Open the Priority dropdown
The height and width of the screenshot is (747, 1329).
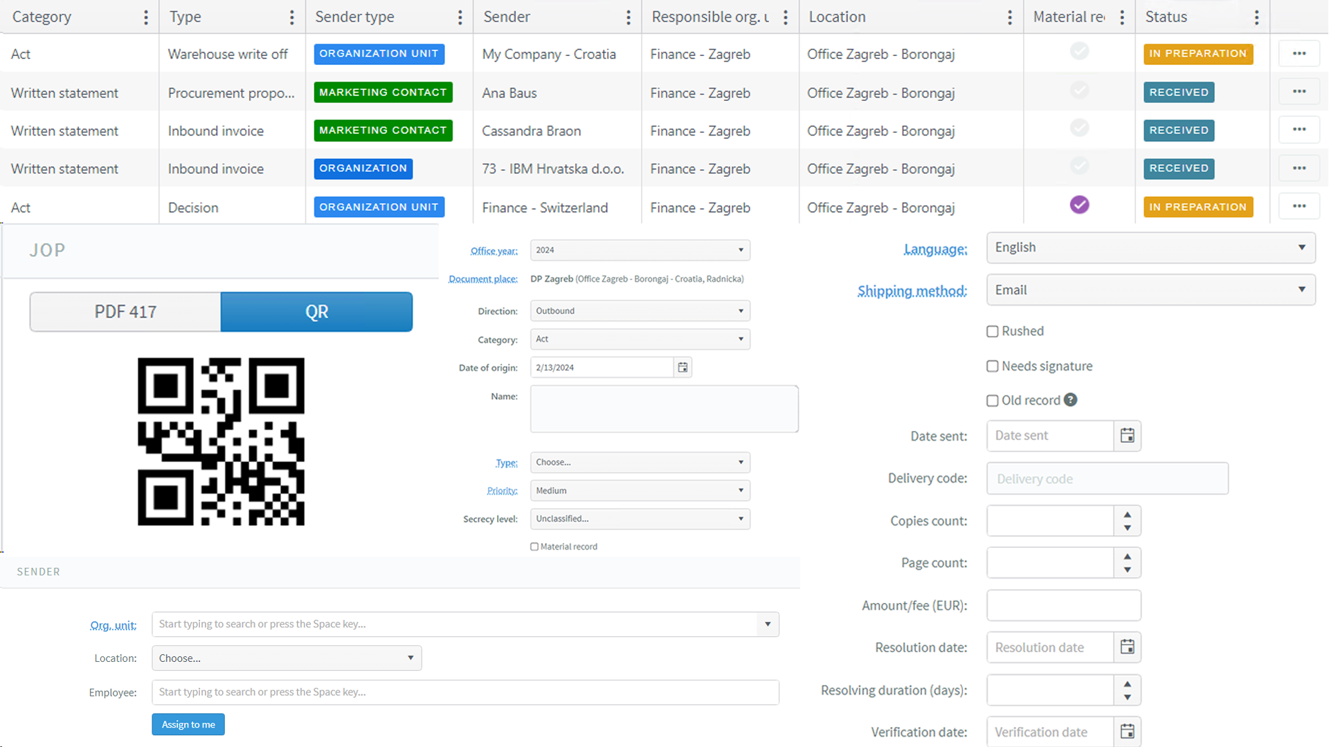tap(640, 490)
